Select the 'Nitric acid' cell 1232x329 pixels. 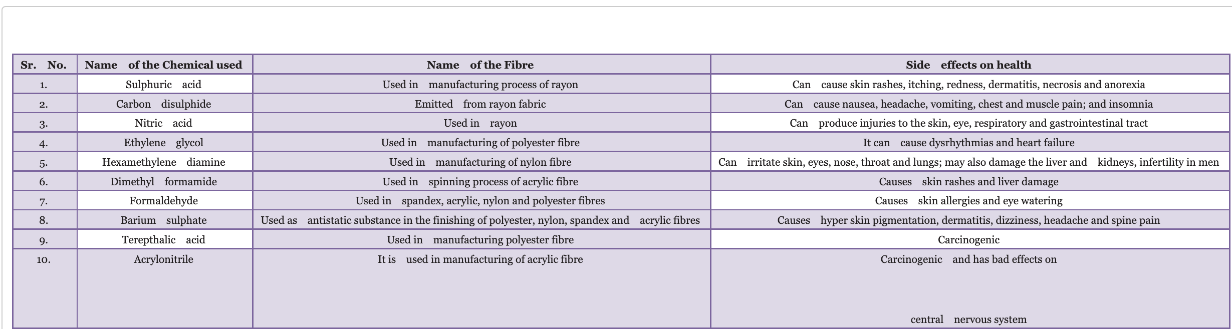(164, 123)
